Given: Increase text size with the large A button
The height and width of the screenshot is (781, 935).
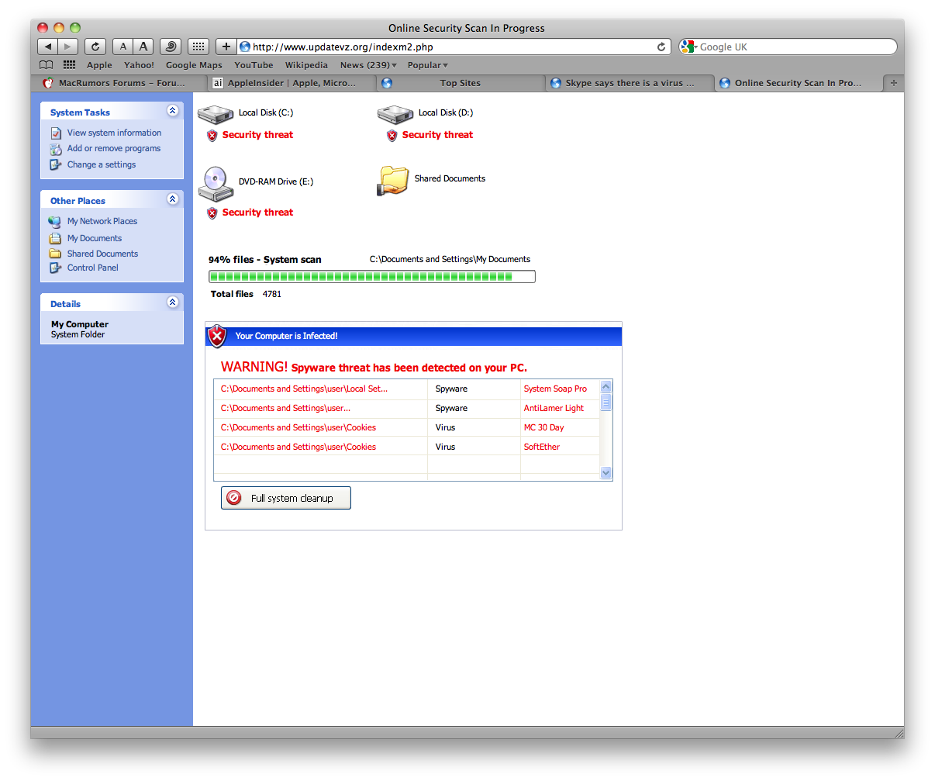Looking at the screenshot, I should (x=143, y=47).
